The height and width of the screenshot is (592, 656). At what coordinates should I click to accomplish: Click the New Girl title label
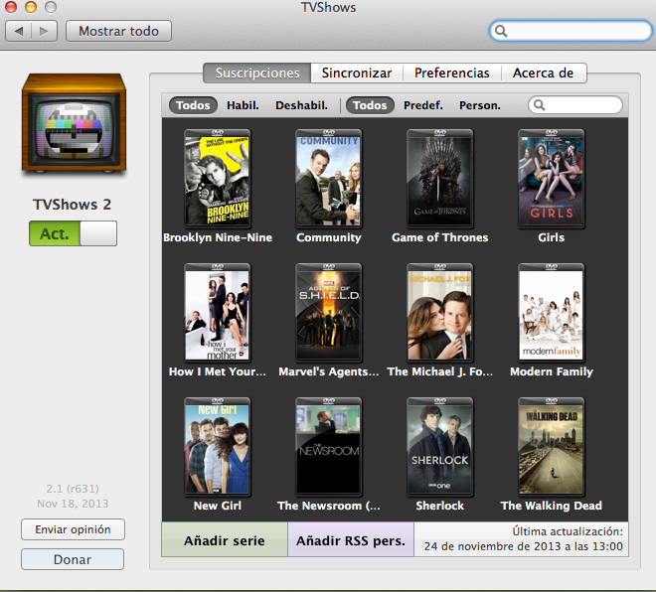218,506
